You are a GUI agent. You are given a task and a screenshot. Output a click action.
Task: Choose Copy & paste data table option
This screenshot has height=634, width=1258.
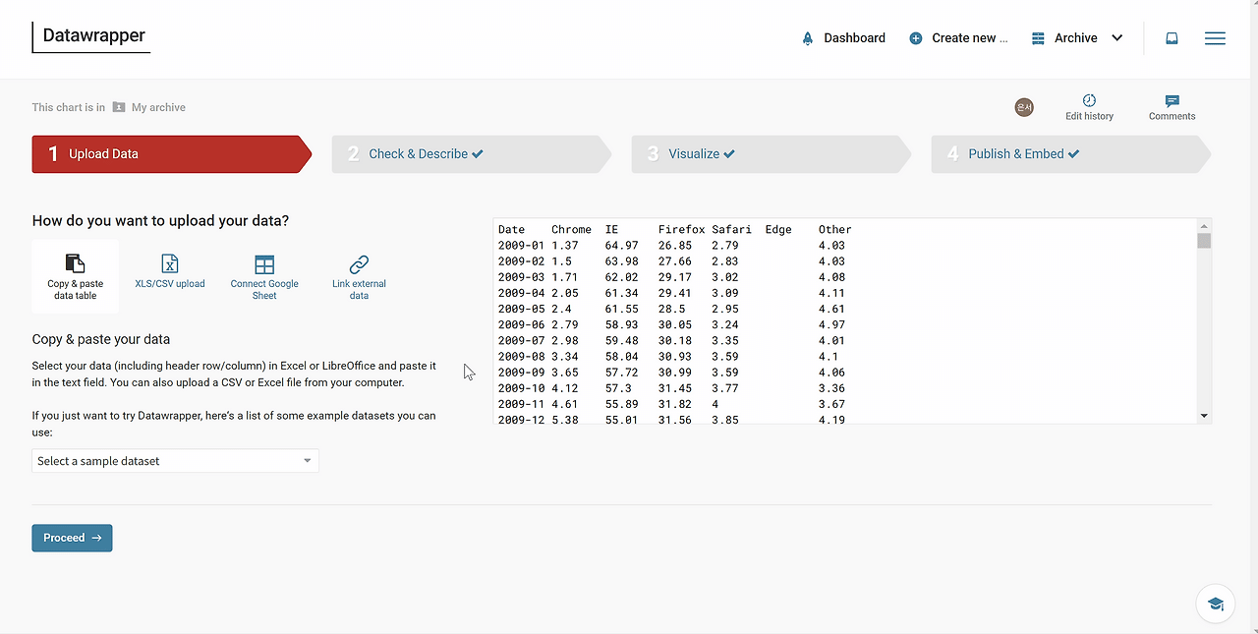click(x=76, y=276)
